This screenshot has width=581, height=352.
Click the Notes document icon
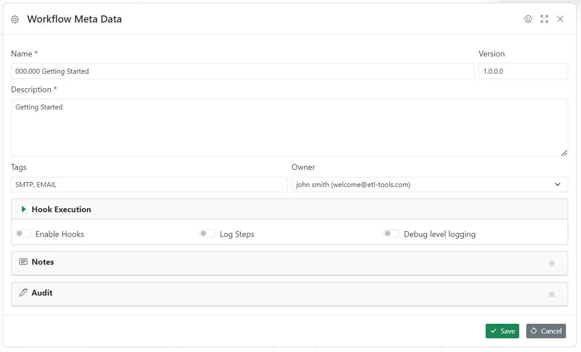click(23, 261)
